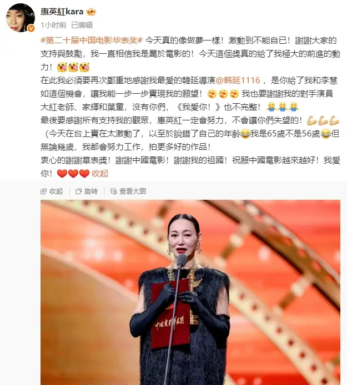
Task: Click the first red heart emoji
Action: pyautogui.click(x=62, y=174)
